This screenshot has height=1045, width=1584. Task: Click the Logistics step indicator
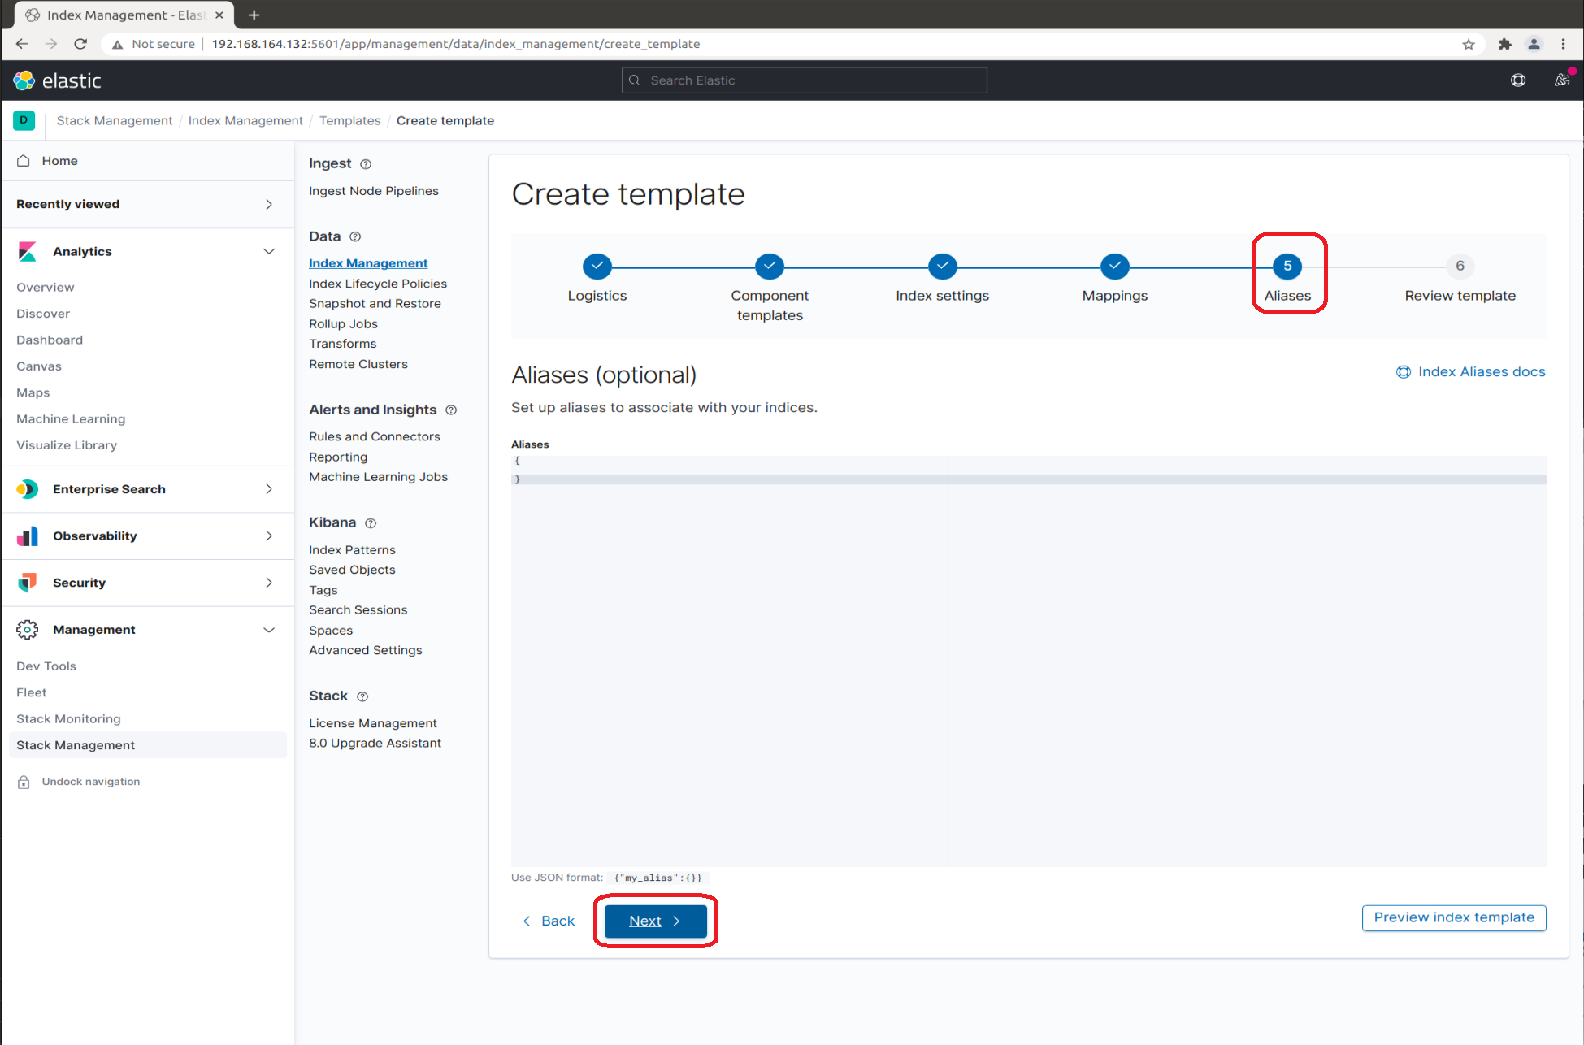click(596, 266)
